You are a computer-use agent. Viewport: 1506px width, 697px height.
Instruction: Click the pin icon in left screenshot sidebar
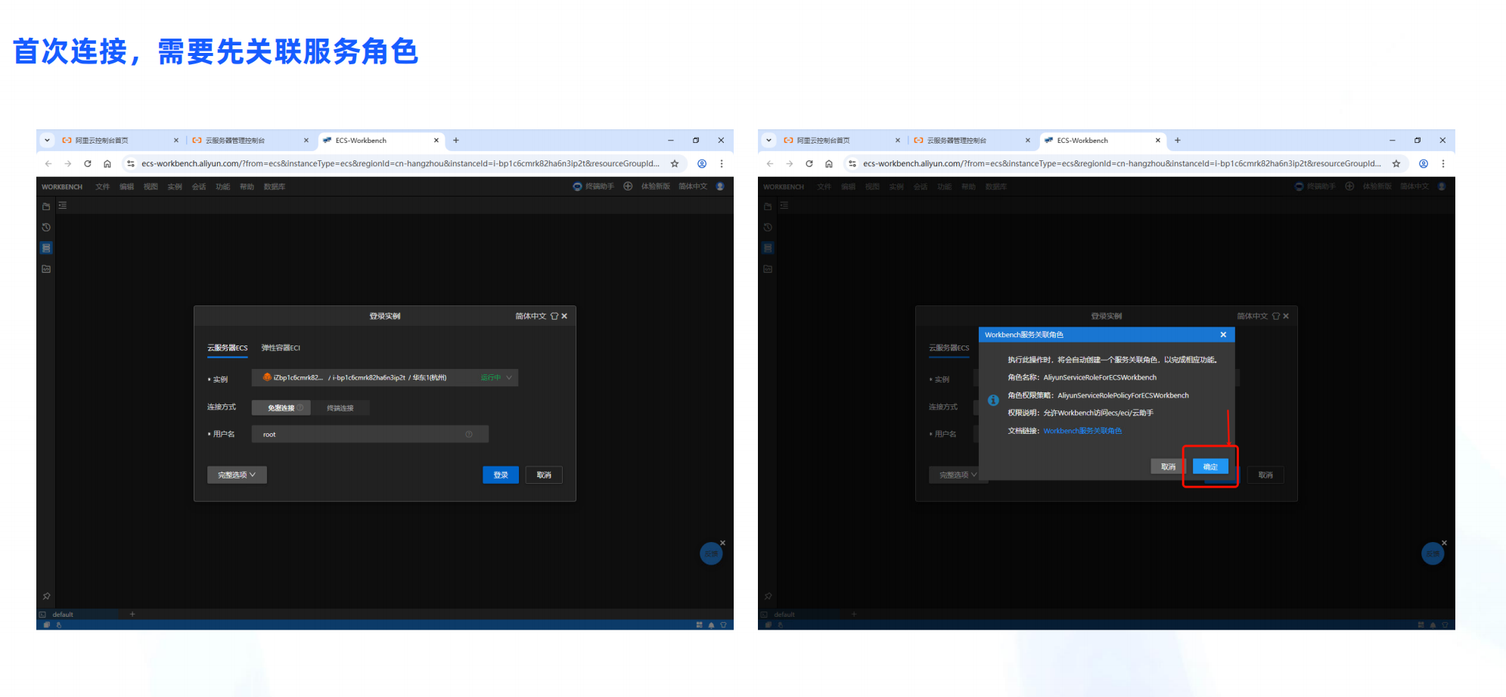point(46,596)
